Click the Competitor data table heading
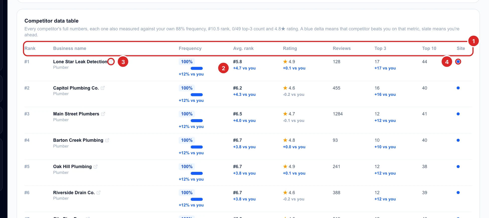 pos(51,21)
